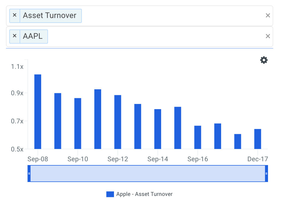Click the Dec-17 axis label
The width and height of the screenshot is (283, 203).
coord(258,159)
